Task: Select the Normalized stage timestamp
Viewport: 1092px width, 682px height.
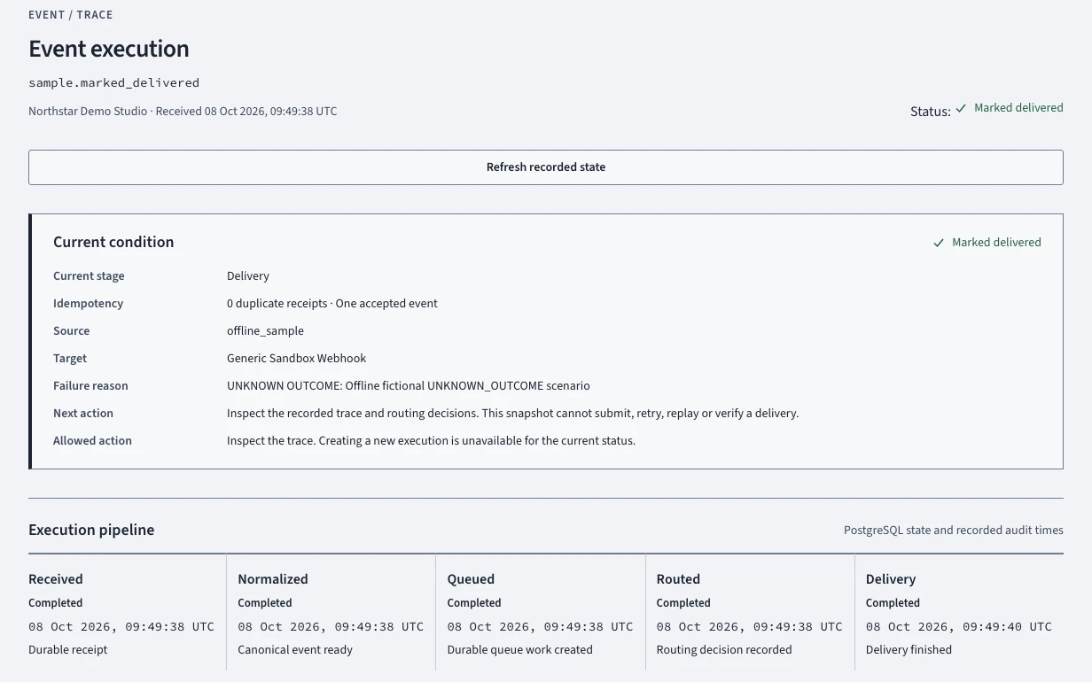Action: point(331,626)
